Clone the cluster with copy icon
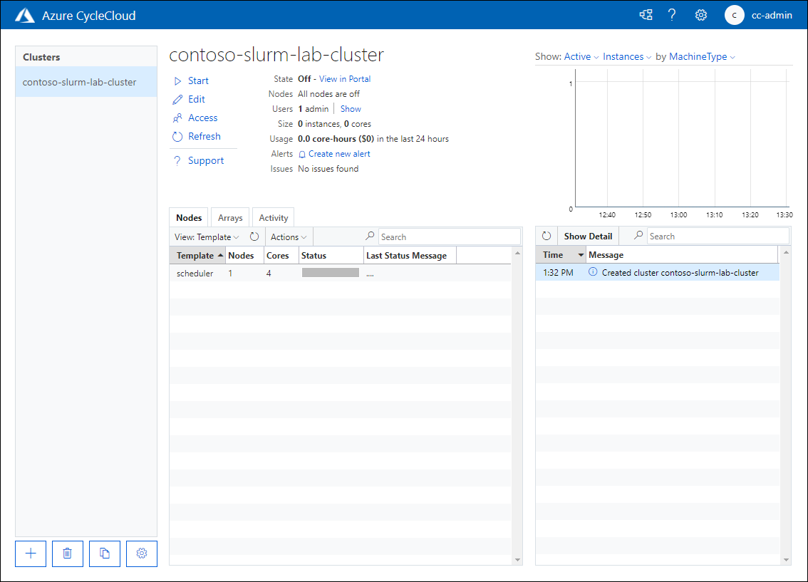Image resolution: width=808 pixels, height=582 pixels. coord(104,554)
